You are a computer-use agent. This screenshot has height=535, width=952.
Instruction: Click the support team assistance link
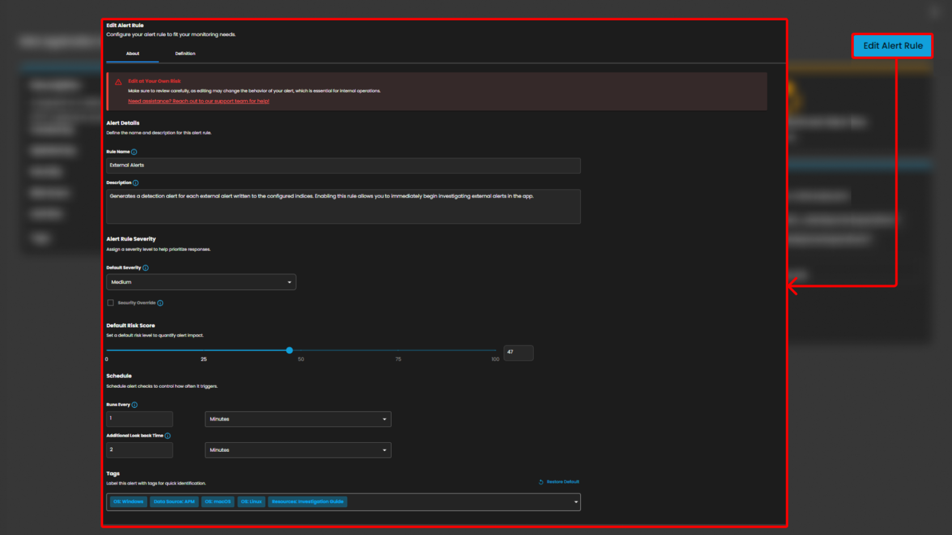198,101
